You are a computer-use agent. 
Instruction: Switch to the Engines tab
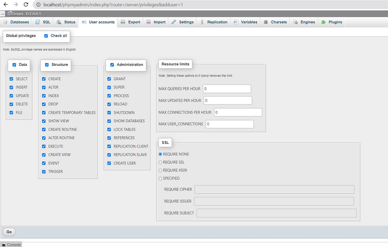click(x=304, y=22)
